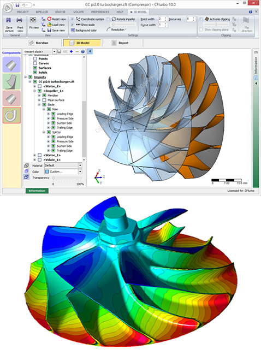Open the Background color picker

pyautogui.click(x=84, y=30)
